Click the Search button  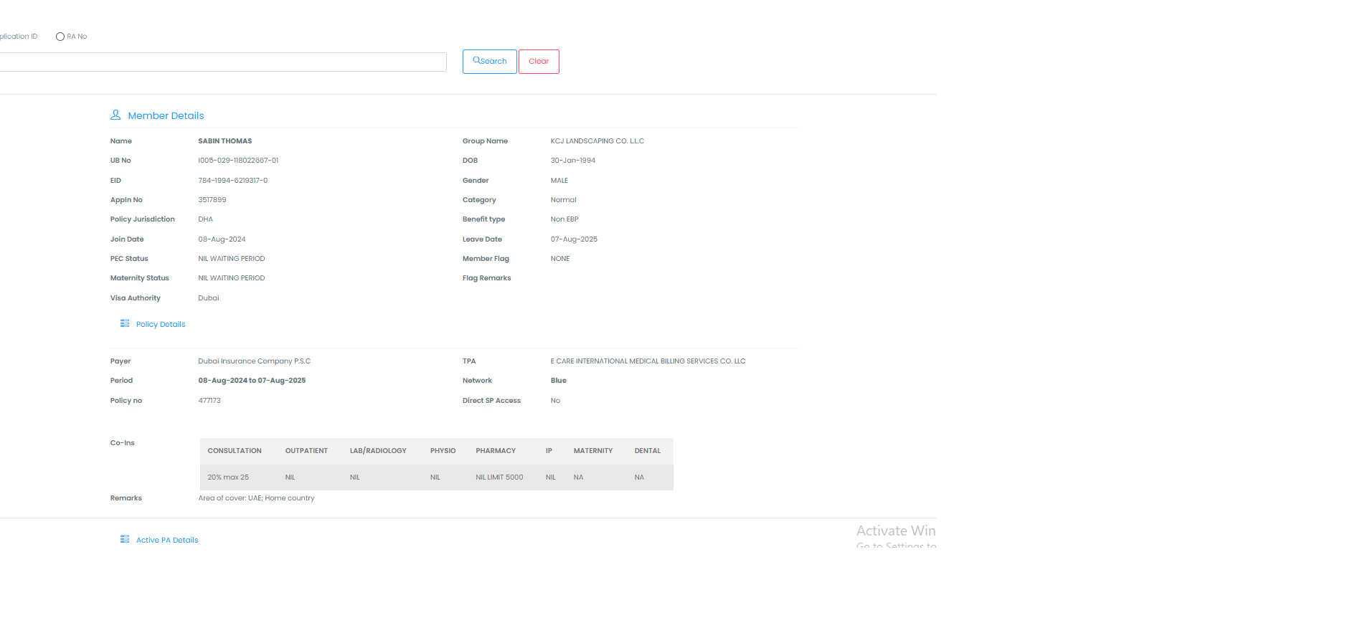pyautogui.click(x=490, y=62)
